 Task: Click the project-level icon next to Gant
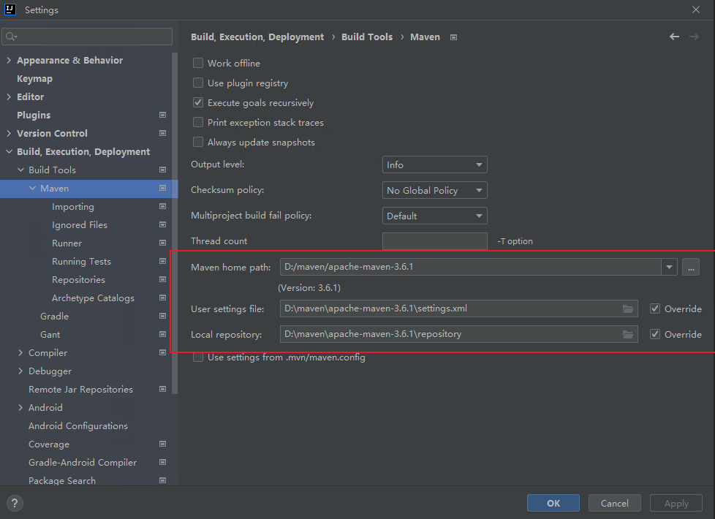(x=162, y=334)
